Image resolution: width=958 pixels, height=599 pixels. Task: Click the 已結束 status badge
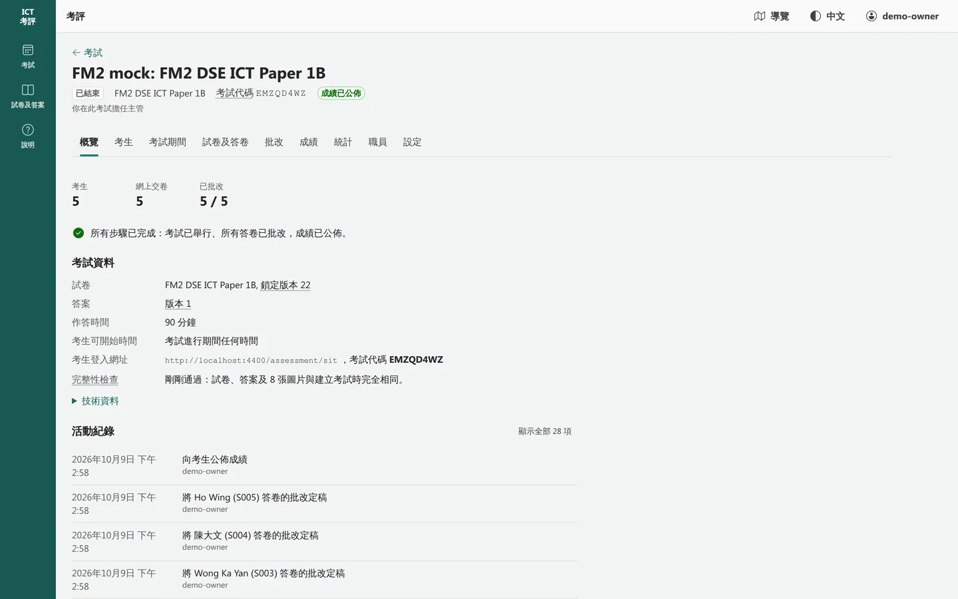(88, 93)
